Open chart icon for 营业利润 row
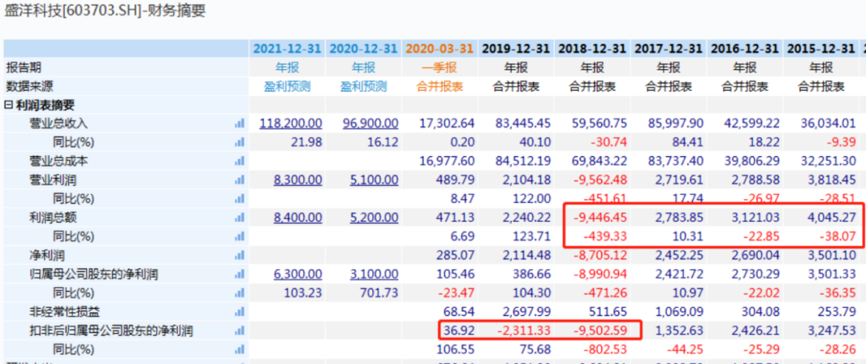This screenshot has height=364, width=866. [x=239, y=180]
